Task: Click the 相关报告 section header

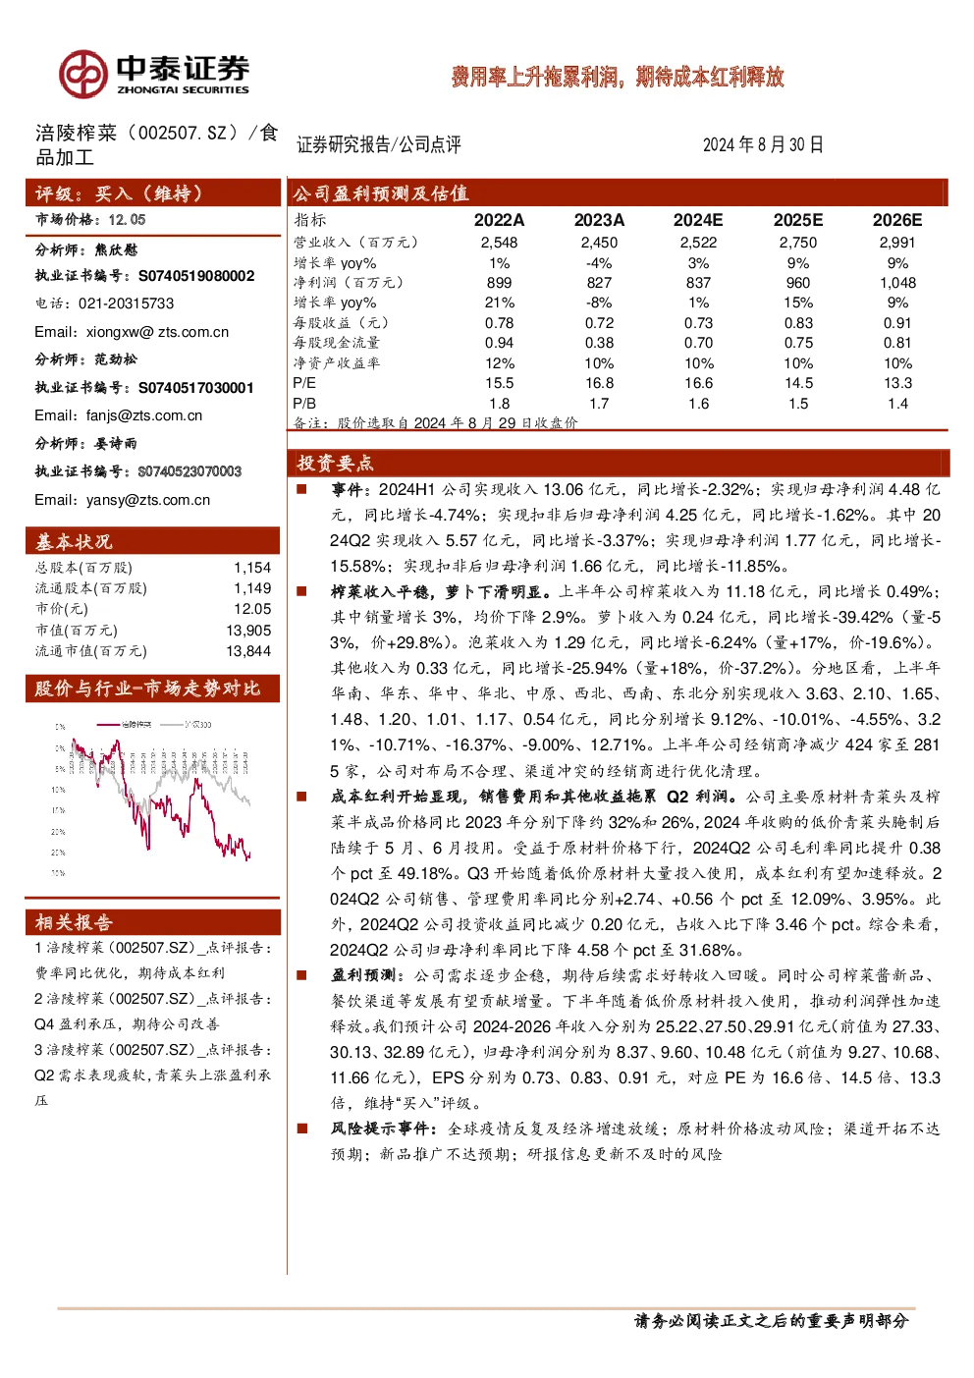Action: 152,921
